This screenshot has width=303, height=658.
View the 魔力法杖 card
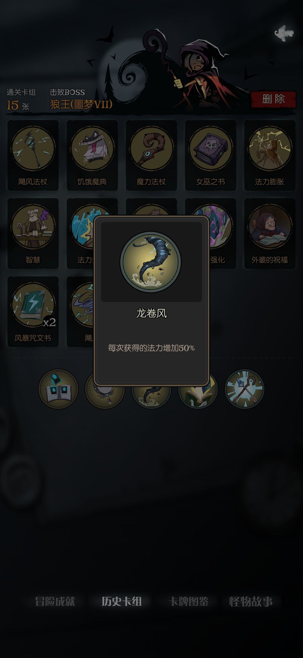[151, 155]
